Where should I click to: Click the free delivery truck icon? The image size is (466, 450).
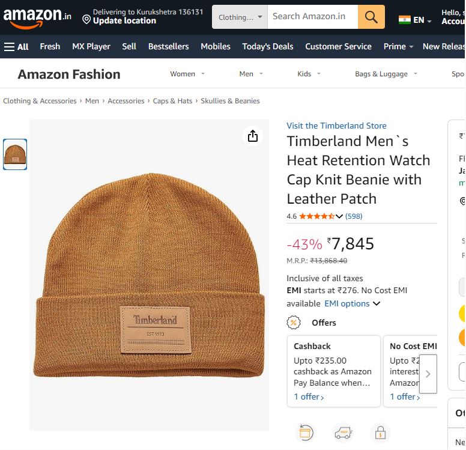click(x=343, y=432)
